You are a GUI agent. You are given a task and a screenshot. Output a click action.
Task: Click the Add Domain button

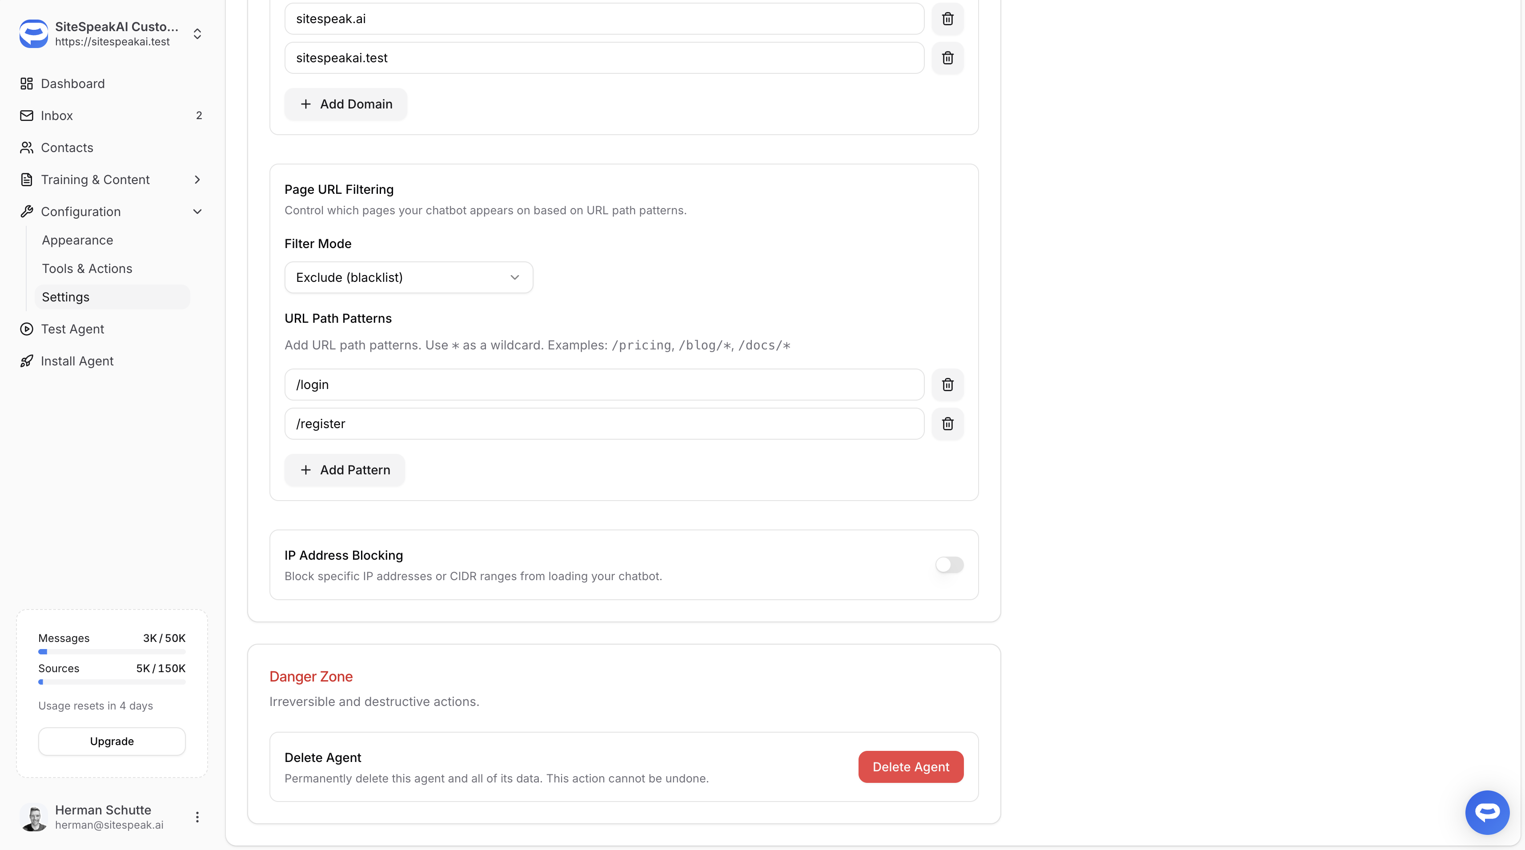346,104
